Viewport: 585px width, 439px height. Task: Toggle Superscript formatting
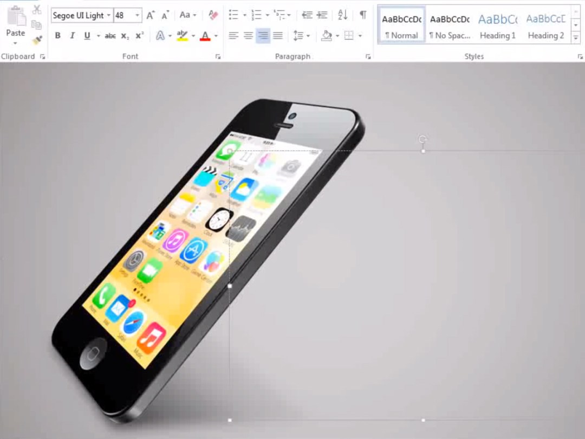(x=140, y=35)
